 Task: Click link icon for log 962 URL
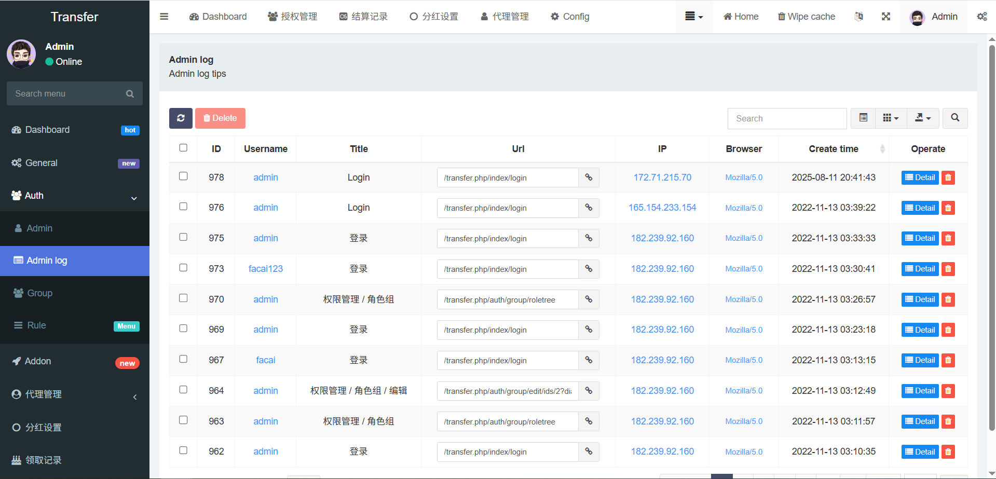(589, 451)
